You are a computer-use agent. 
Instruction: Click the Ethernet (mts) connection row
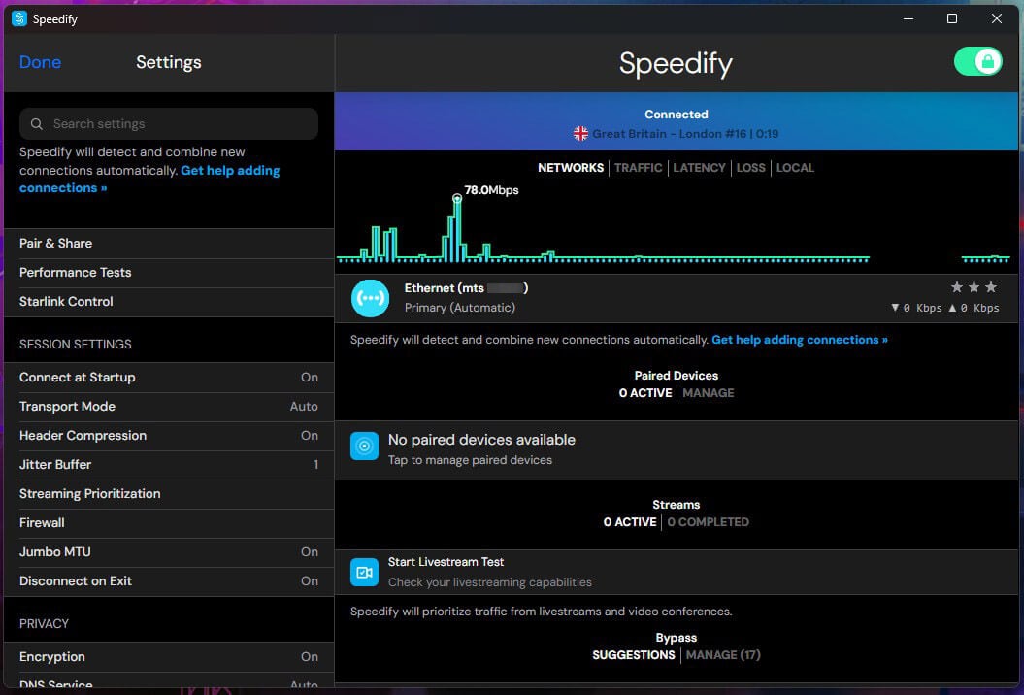pos(676,299)
